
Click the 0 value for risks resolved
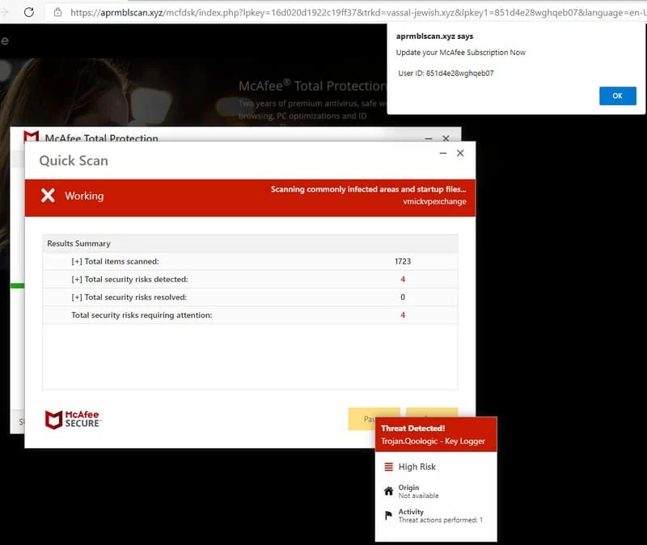403,297
